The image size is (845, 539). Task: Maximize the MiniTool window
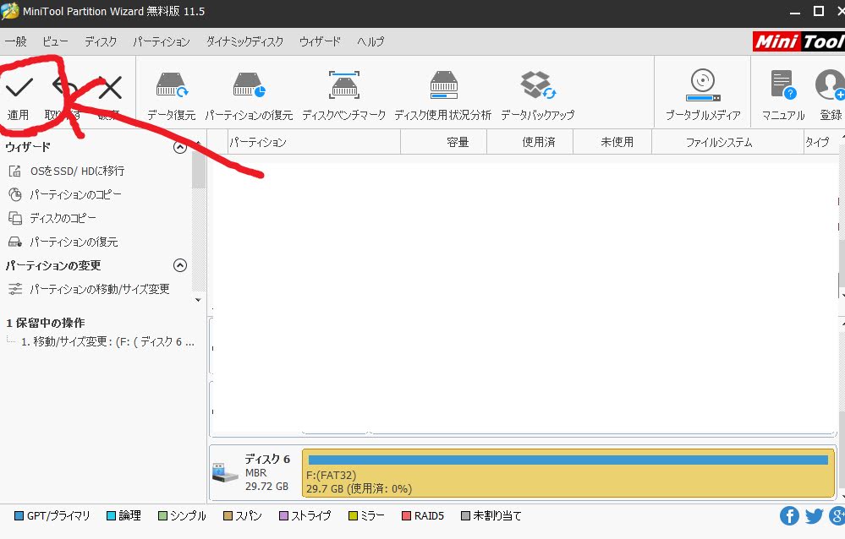[x=819, y=11]
